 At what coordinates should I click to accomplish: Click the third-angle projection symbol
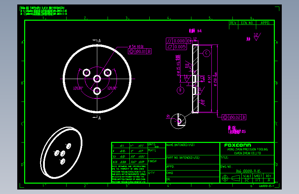click(x=231, y=178)
